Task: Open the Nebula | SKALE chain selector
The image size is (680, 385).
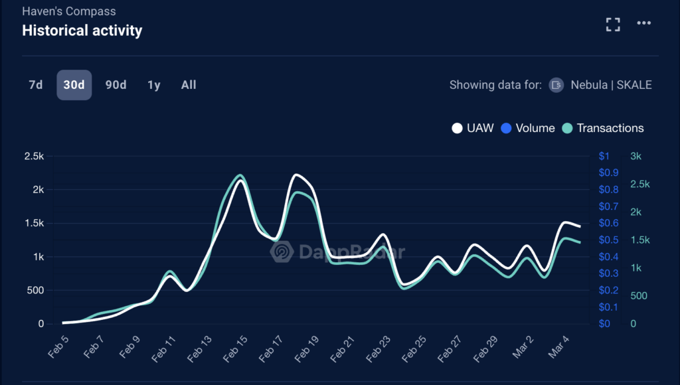Action: pyautogui.click(x=600, y=85)
